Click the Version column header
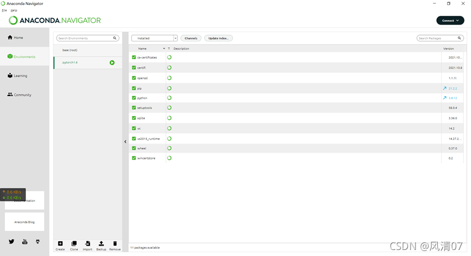 449,48
